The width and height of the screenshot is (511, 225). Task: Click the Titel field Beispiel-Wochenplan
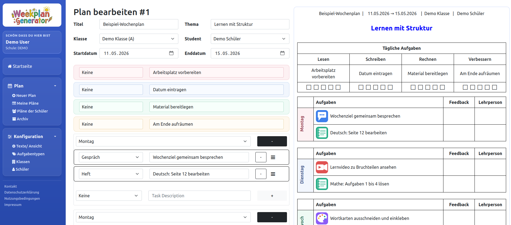(139, 24)
